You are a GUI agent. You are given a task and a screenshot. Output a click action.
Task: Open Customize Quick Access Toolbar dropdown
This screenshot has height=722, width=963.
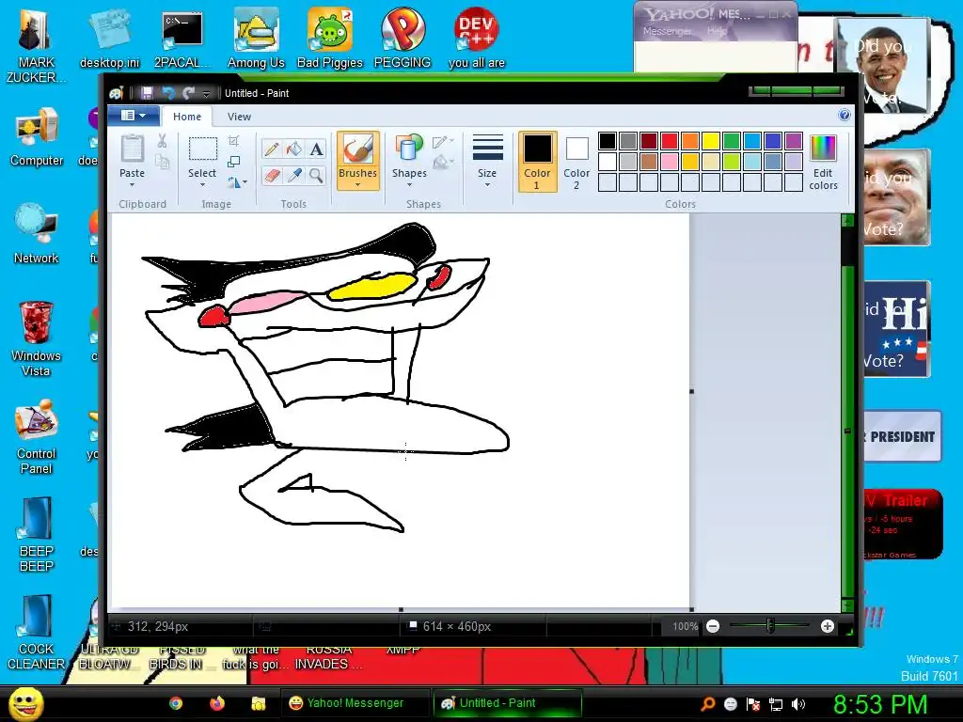click(x=206, y=93)
